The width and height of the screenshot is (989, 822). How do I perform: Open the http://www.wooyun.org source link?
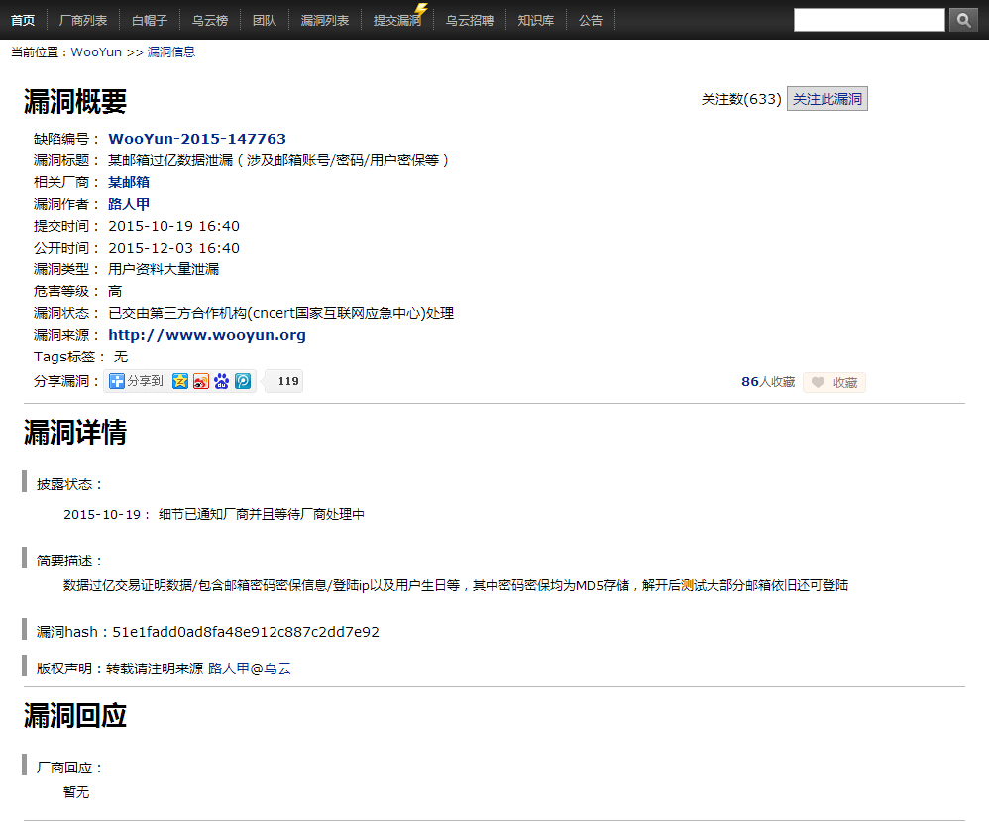pyautogui.click(x=207, y=335)
